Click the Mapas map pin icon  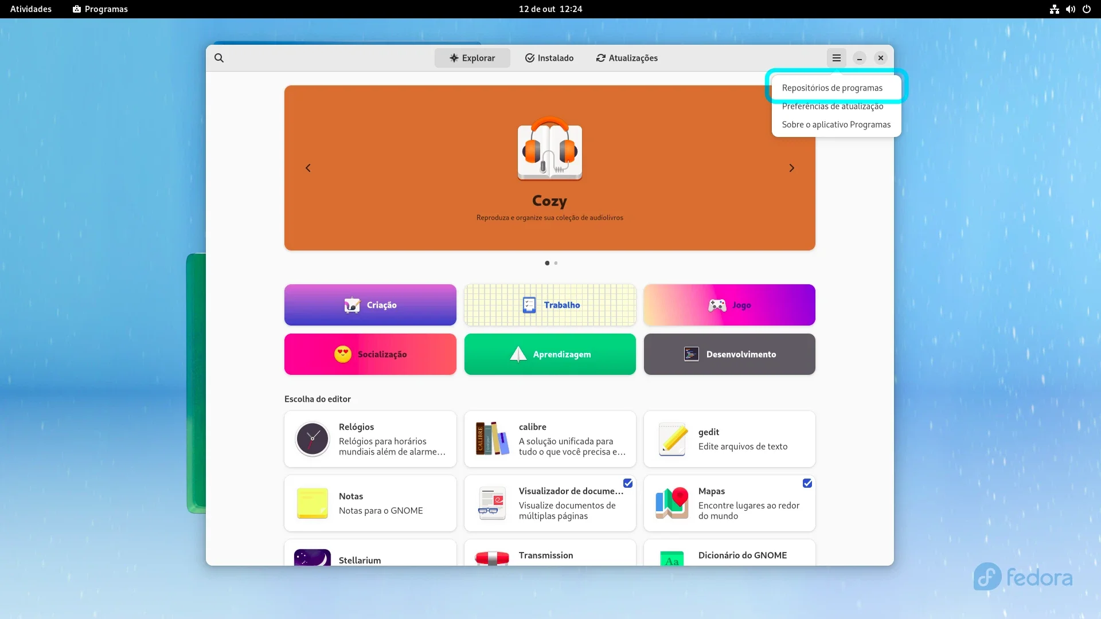click(672, 503)
